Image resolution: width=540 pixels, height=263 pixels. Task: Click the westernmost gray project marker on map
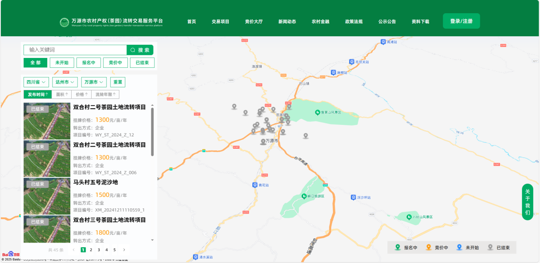click(234, 107)
